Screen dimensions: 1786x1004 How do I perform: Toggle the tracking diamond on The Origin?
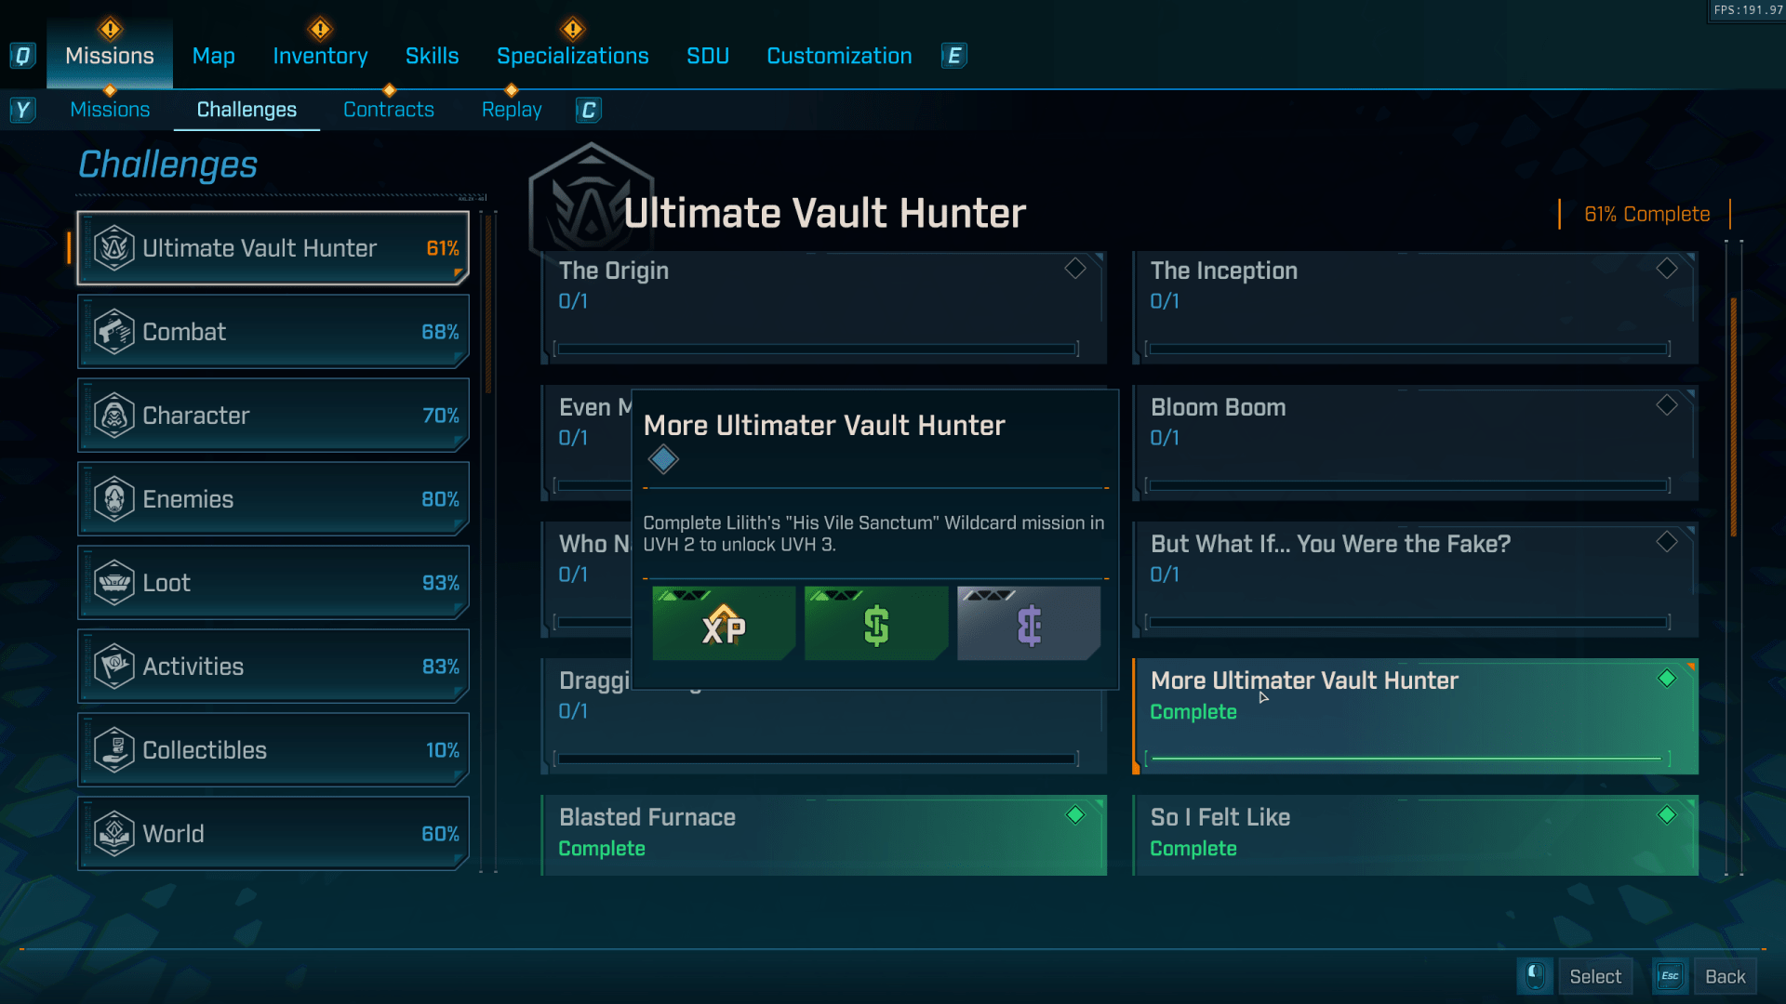pos(1074,269)
